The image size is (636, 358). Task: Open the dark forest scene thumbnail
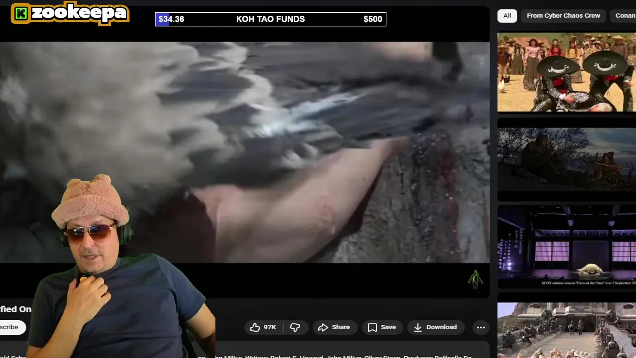566,160
